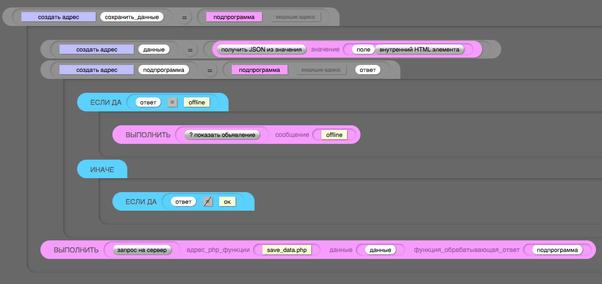Screen dimensions: 602x284
Task: Click the pink 'подпрограмма' block after 'сохранить_данные'
Action: pyautogui.click(x=234, y=17)
